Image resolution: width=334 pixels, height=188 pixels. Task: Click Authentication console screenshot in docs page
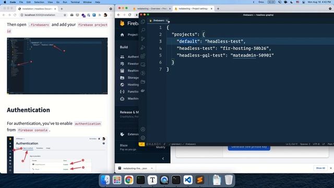57,155
